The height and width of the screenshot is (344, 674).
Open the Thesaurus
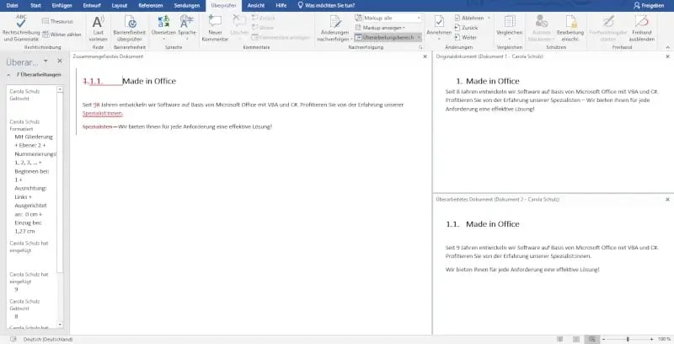[x=57, y=21]
